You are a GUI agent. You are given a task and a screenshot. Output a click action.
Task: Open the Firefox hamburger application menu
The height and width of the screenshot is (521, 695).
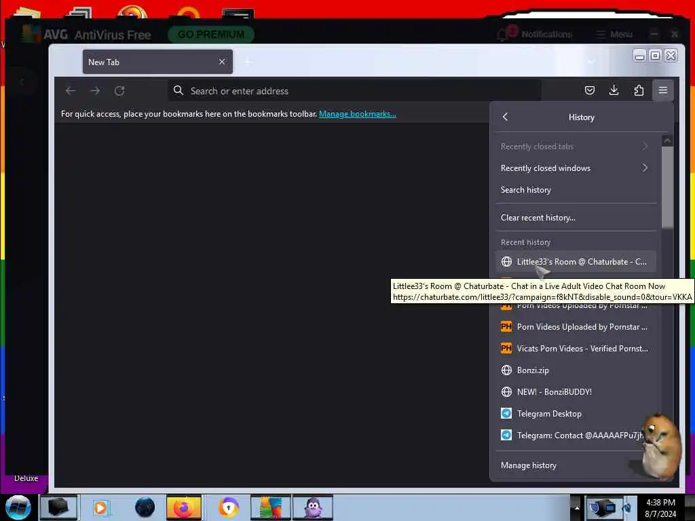pyautogui.click(x=662, y=90)
